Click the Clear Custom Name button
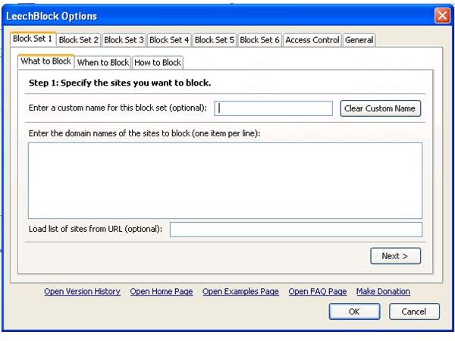Viewport: 455px width, 341px height. [x=380, y=108]
